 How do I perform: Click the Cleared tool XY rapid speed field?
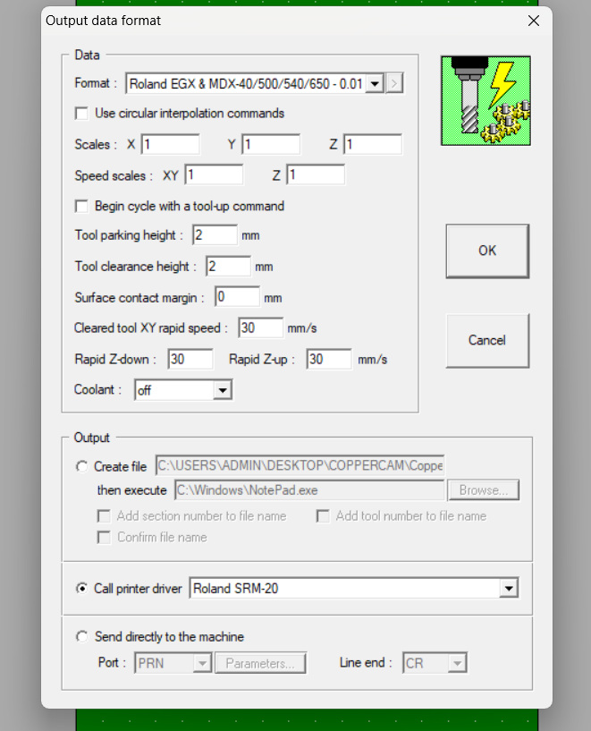click(261, 327)
